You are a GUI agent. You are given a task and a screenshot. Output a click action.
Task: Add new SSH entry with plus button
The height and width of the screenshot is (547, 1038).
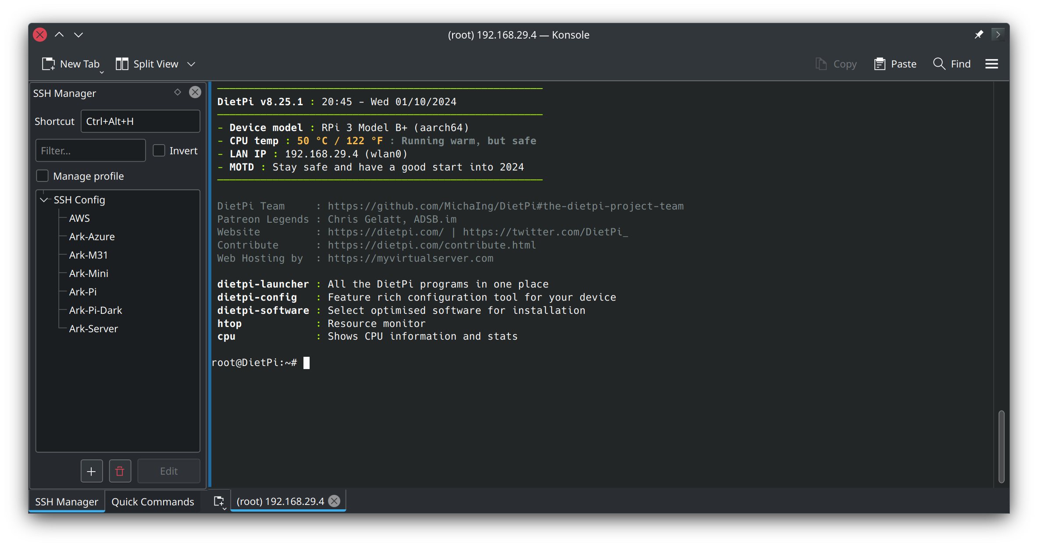[x=91, y=471]
